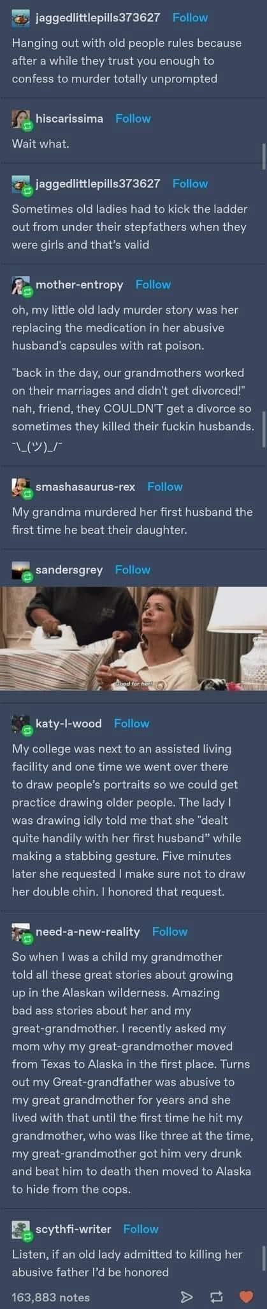Follow mother-entropy
The width and height of the screenshot is (267, 1309).
(153, 284)
